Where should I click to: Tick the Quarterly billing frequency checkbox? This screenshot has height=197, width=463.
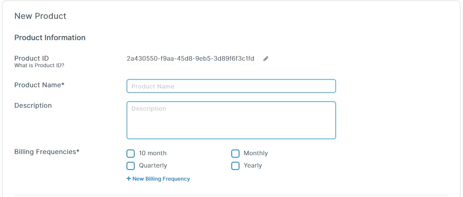tap(131, 166)
